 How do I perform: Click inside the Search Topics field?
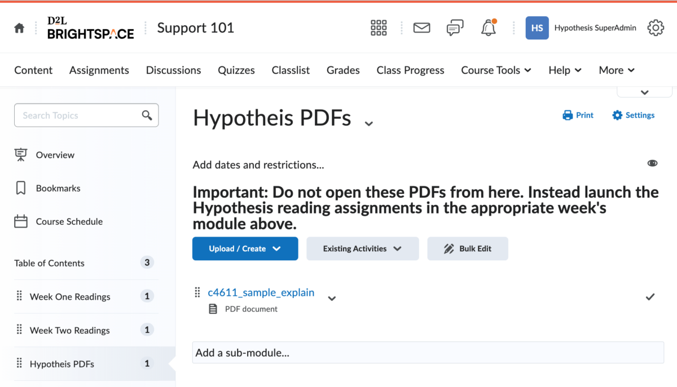[x=79, y=115]
